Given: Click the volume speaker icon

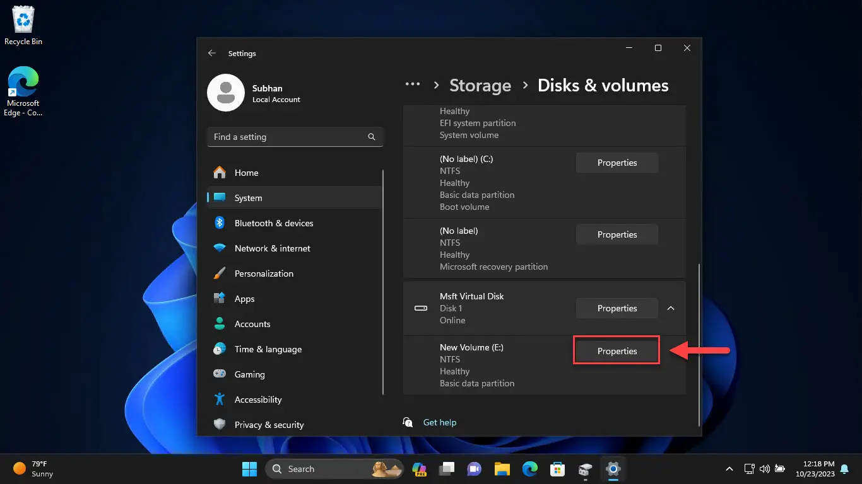Looking at the screenshot, I should pos(764,469).
